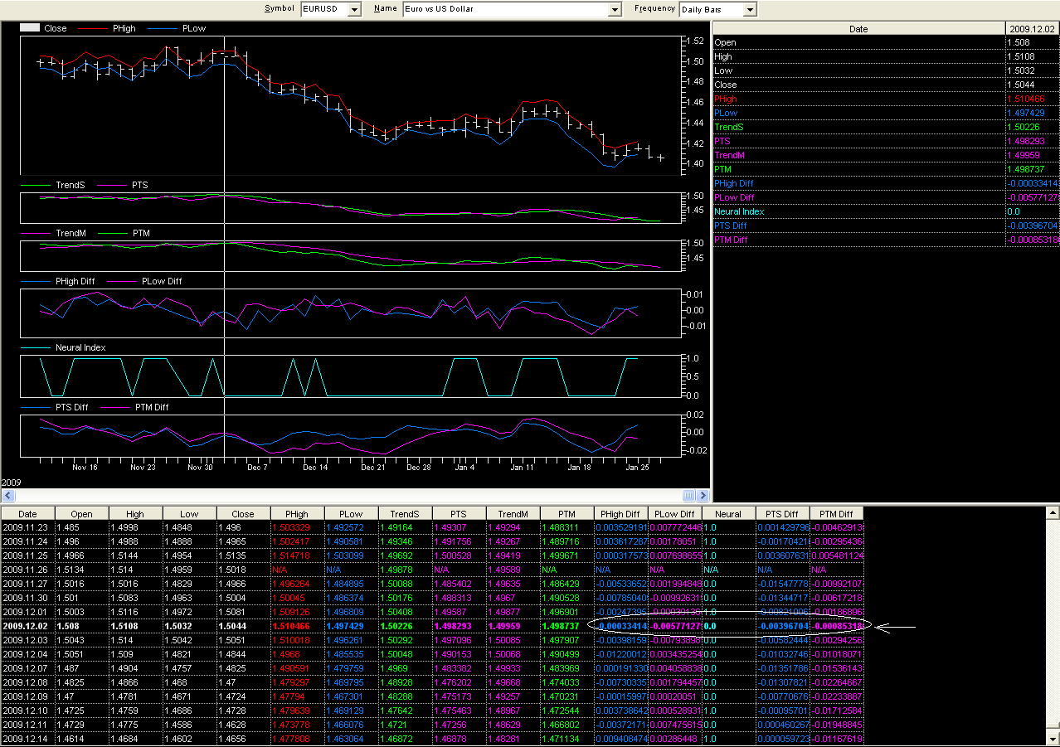Click the chart horizontal scrollbar thumb
The height and width of the screenshot is (747, 1060).
[x=689, y=495]
